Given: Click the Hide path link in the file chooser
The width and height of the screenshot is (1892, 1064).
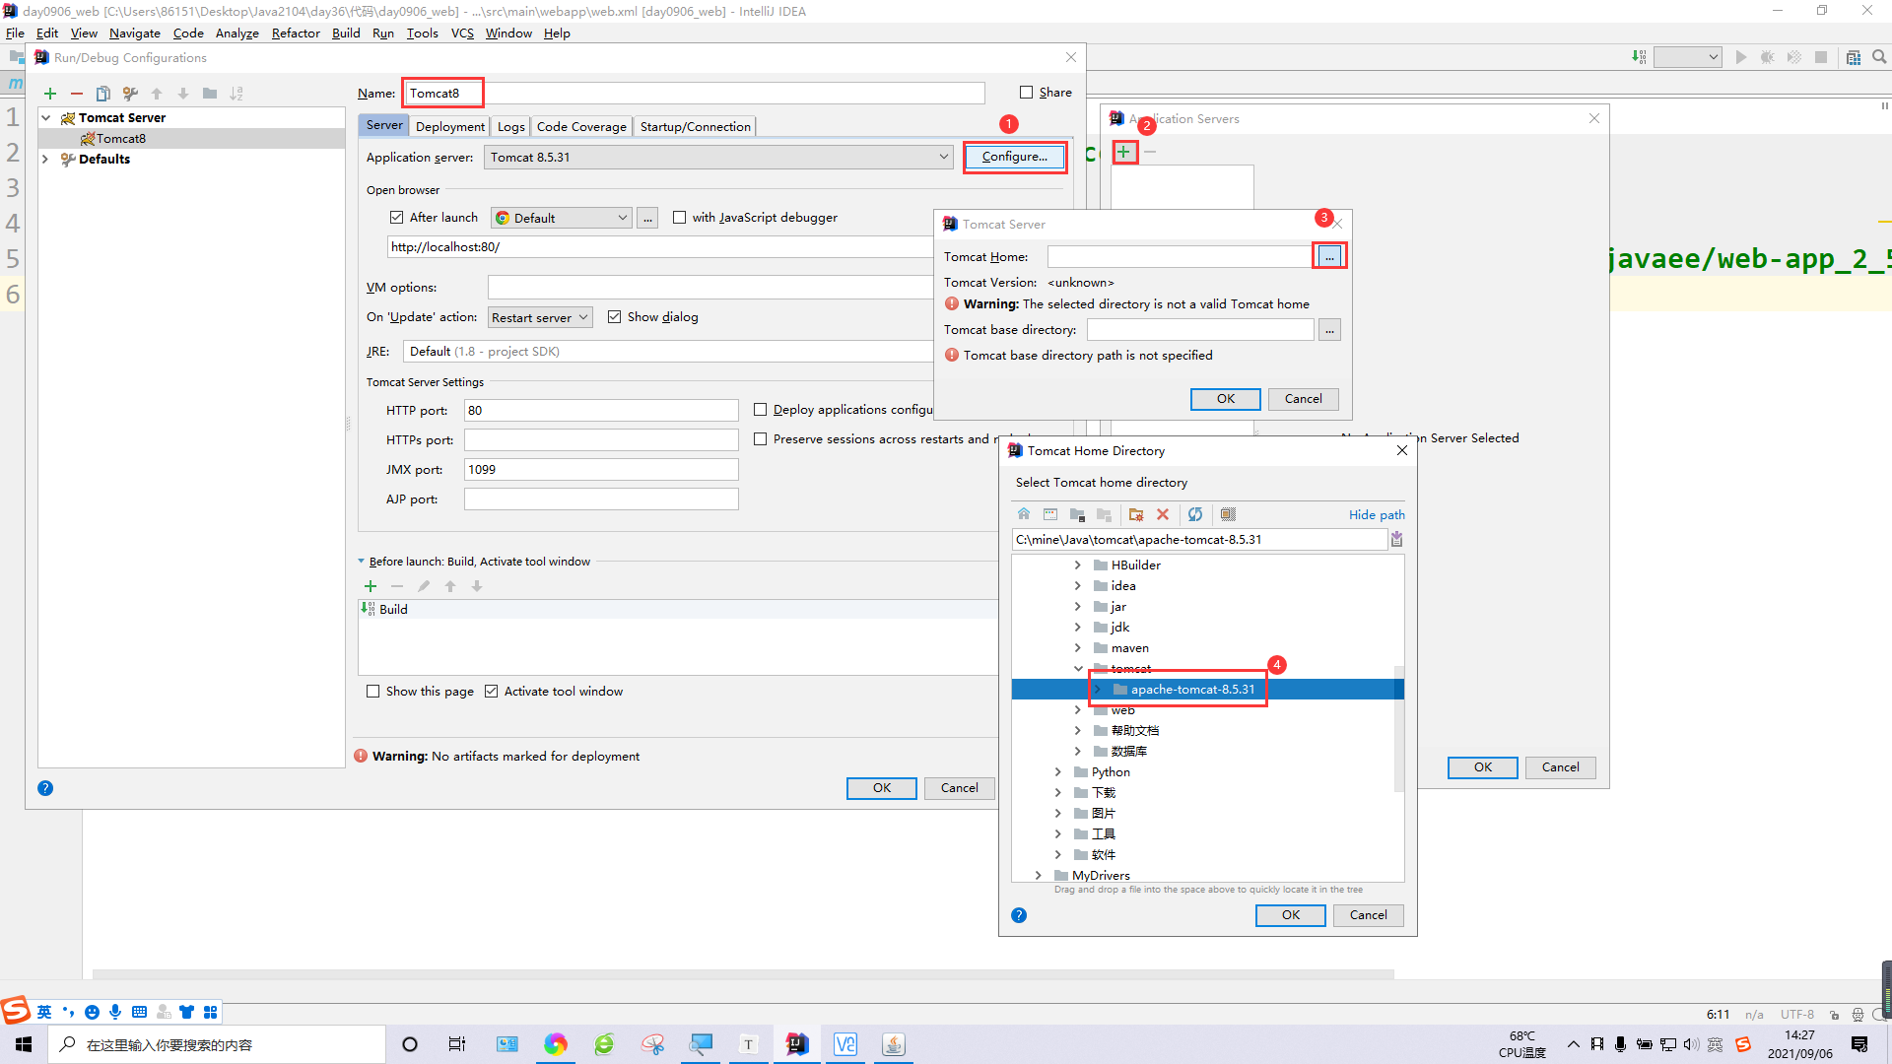Looking at the screenshot, I should (1376, 514).
